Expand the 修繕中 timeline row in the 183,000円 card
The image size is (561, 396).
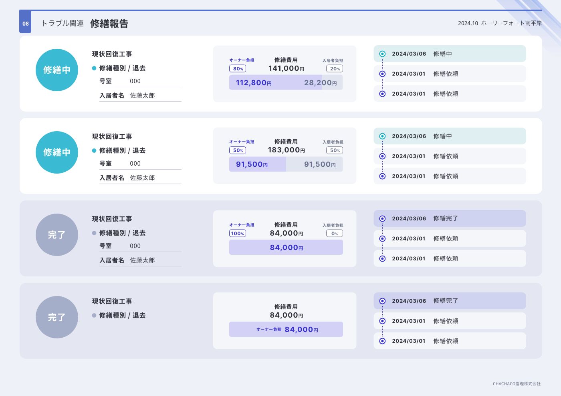450,136
